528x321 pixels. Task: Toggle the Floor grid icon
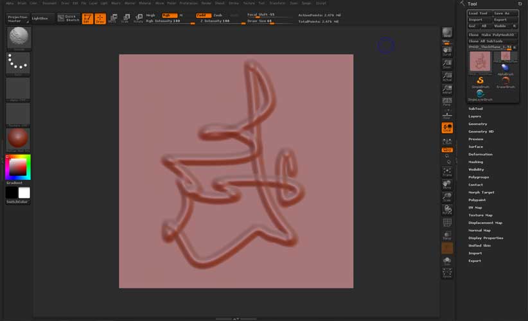(447, 115)
